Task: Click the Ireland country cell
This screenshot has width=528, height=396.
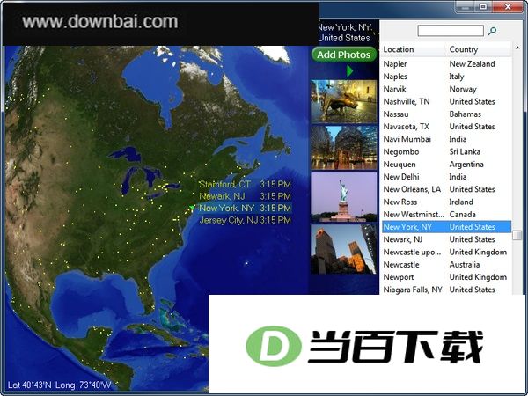Action: tap(461, 202)
